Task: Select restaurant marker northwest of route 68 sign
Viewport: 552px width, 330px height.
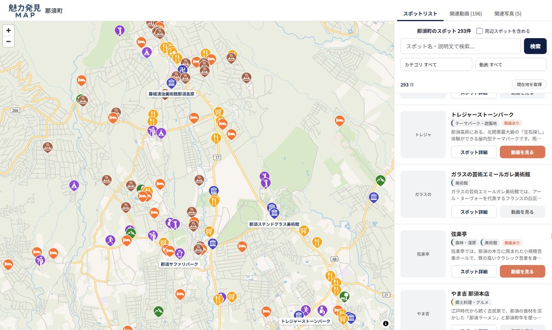Action: click(317, 242)
